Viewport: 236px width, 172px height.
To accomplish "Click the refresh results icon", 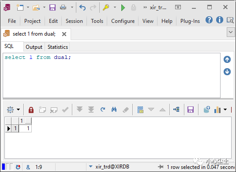I will (x=103, y=110).
